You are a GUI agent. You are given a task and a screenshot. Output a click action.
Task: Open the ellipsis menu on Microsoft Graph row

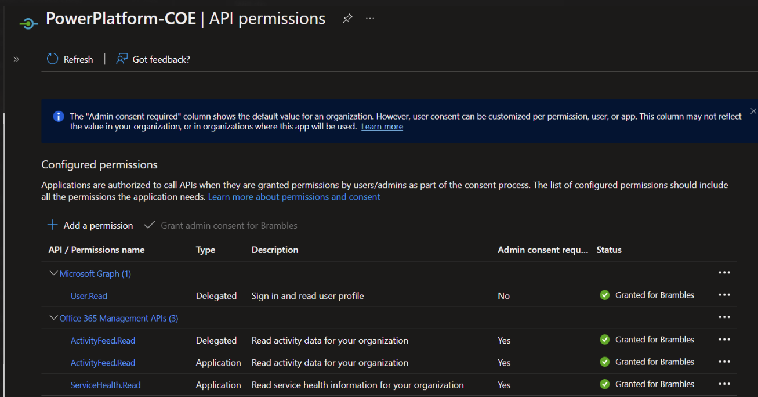tap(724, 272)
